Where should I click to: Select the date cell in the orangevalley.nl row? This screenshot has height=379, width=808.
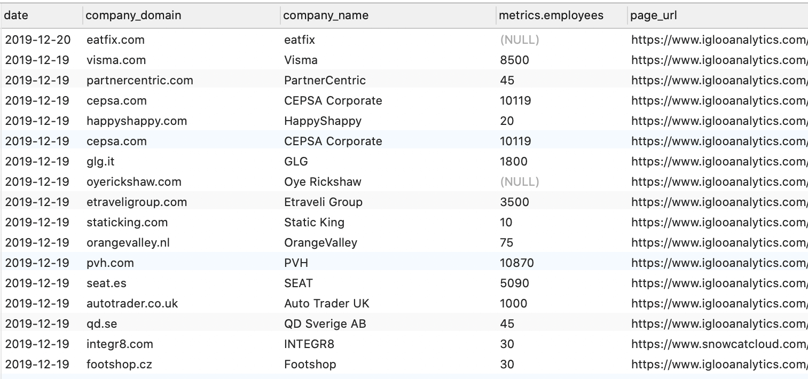[37, 243]
